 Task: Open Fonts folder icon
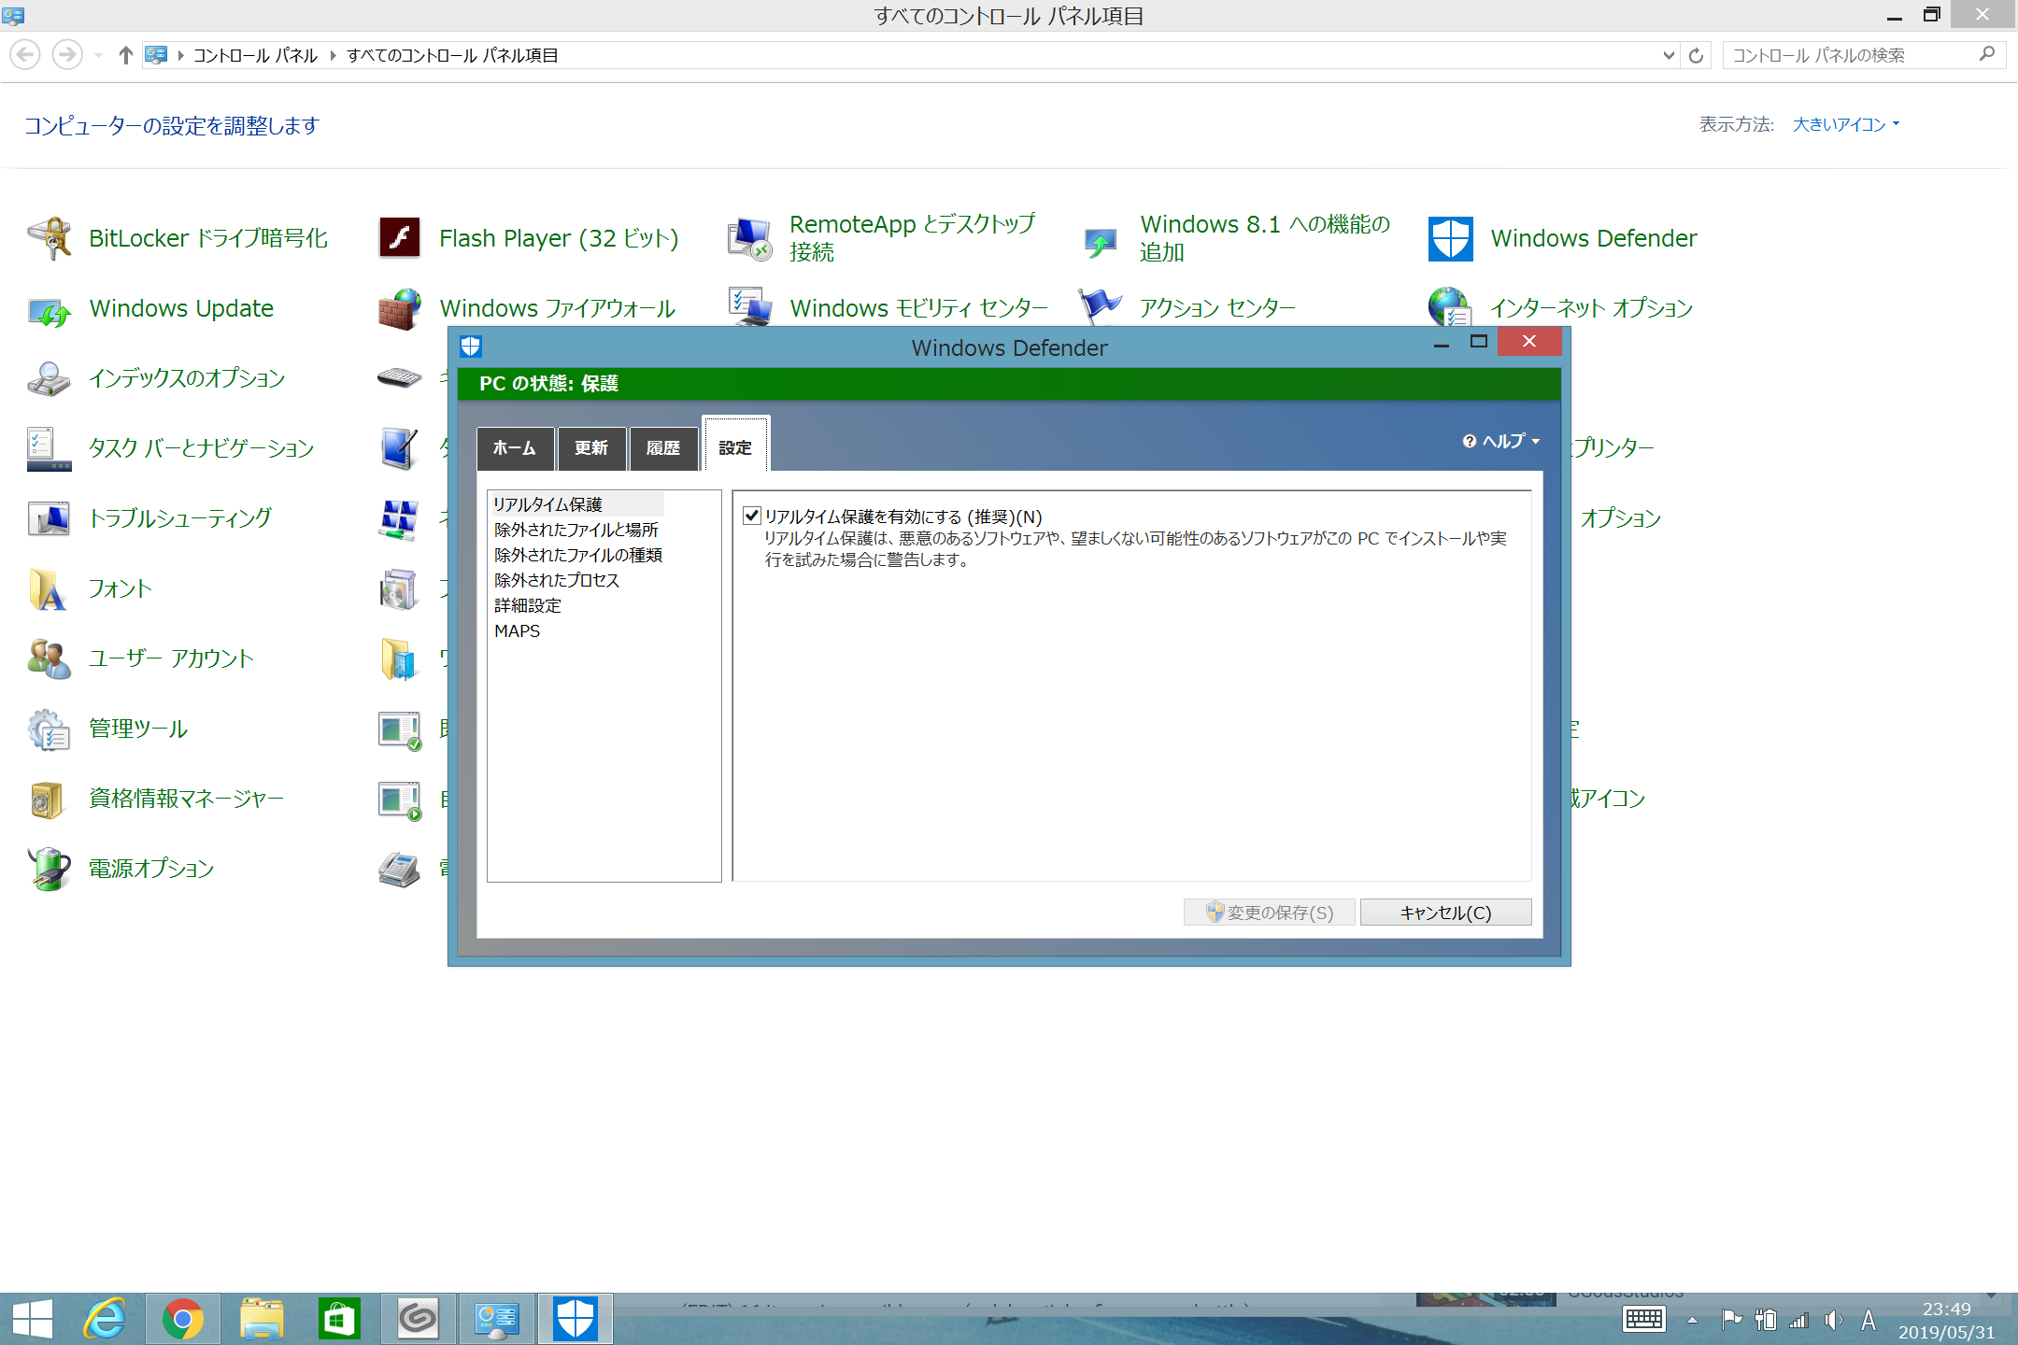tap(50, 588)
